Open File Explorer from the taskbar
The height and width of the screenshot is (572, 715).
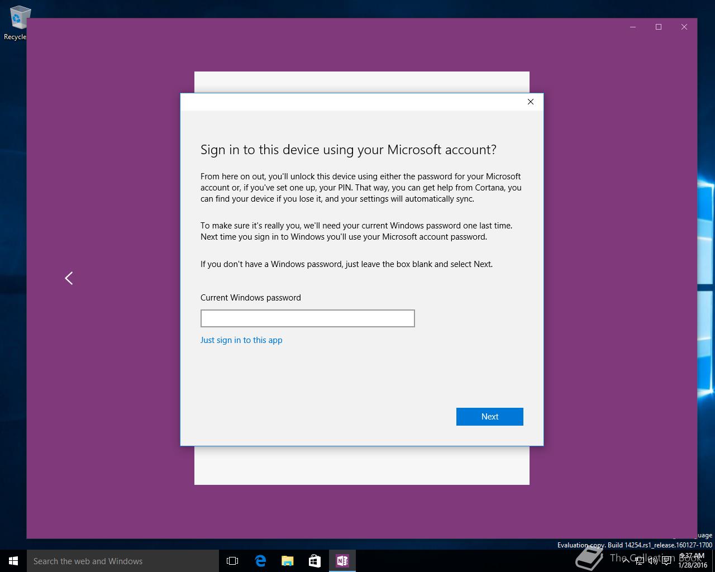pyautogui.click(x=288, y=561)
